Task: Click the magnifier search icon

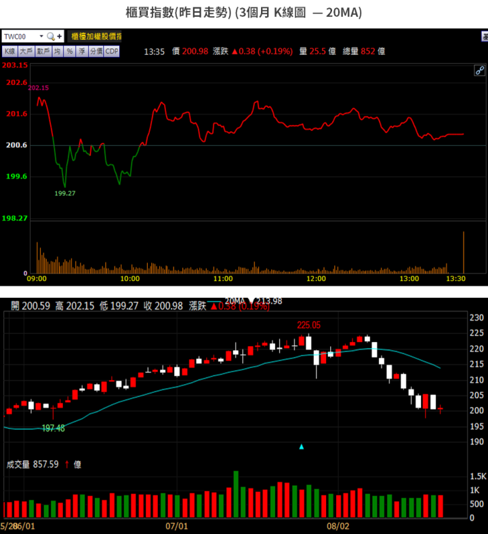Action: coord(50,37)
